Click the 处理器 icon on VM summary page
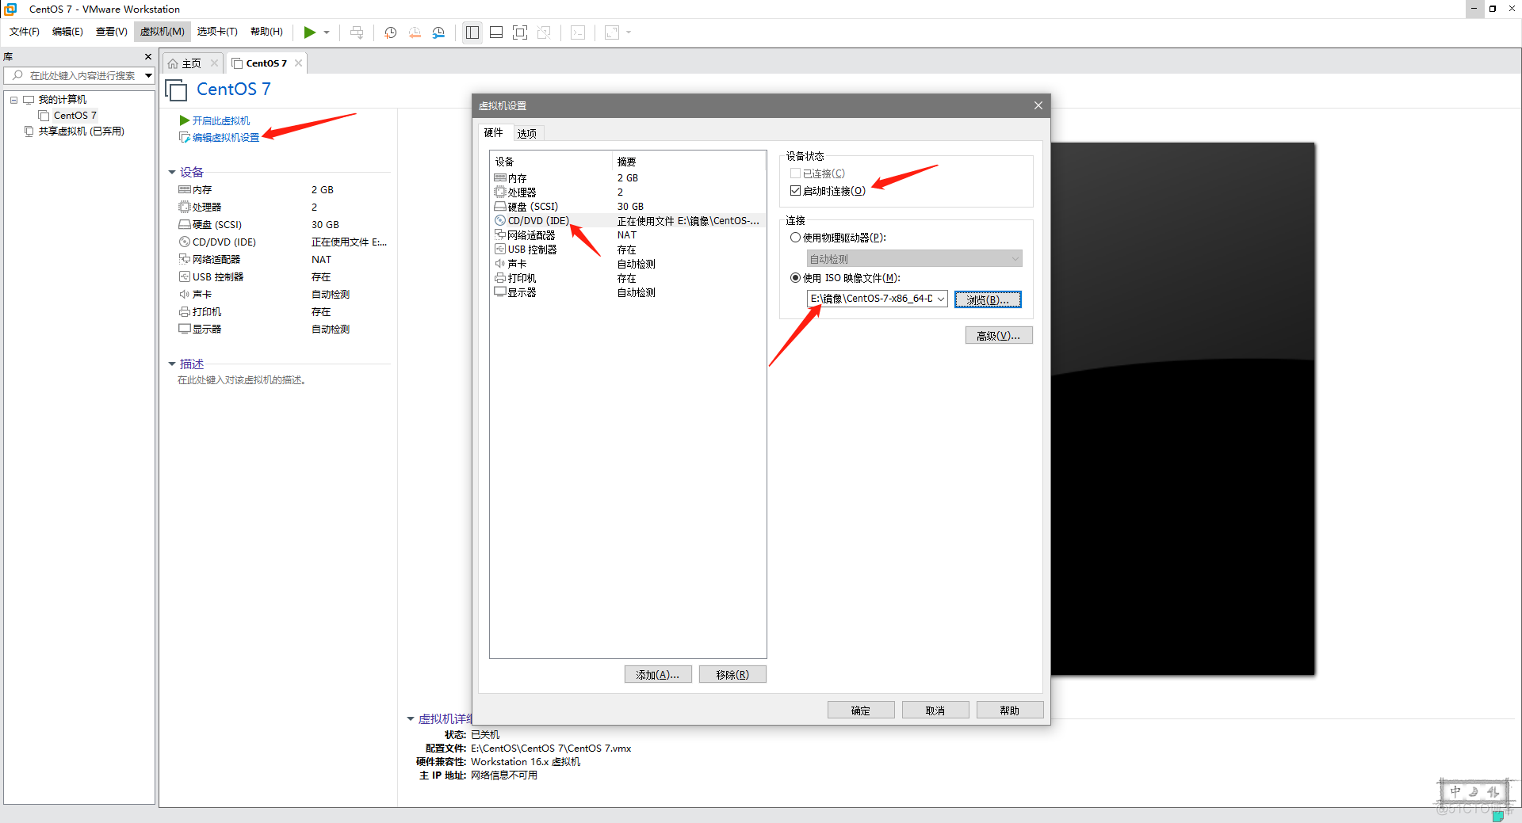Screen dimensions: 1522x823 pos(185,208)
